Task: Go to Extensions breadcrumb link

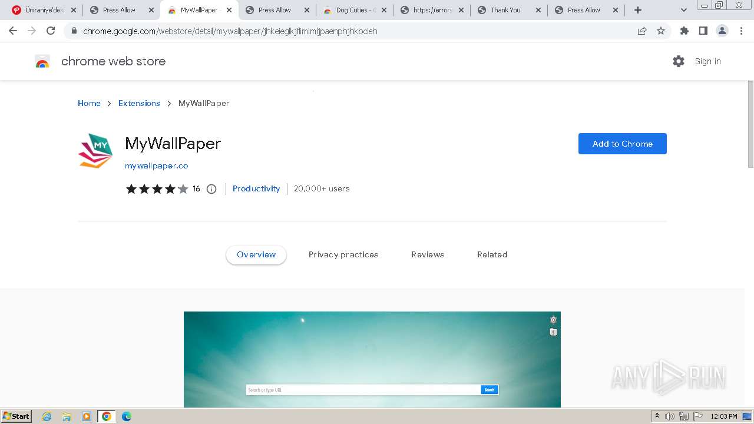Action: tap(139, 103)
